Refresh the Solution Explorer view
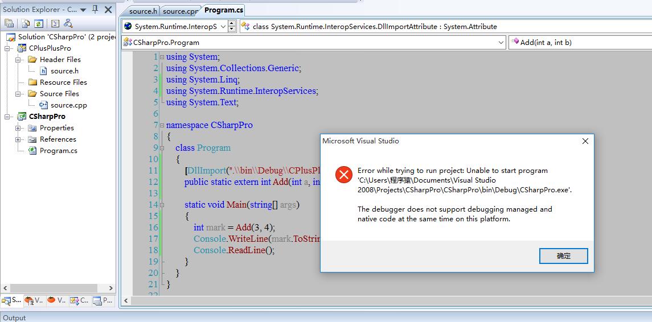Screen dimensions: 652x322 pos(39,23)
